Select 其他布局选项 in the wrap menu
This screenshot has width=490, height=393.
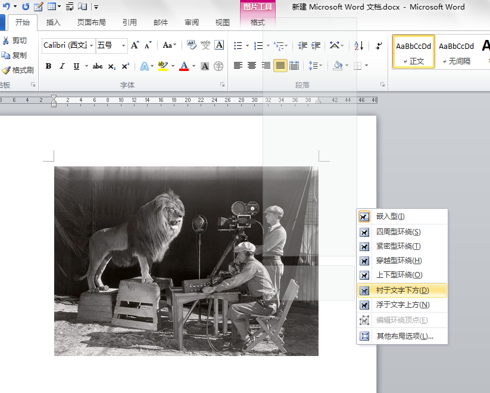pos(404,336)
